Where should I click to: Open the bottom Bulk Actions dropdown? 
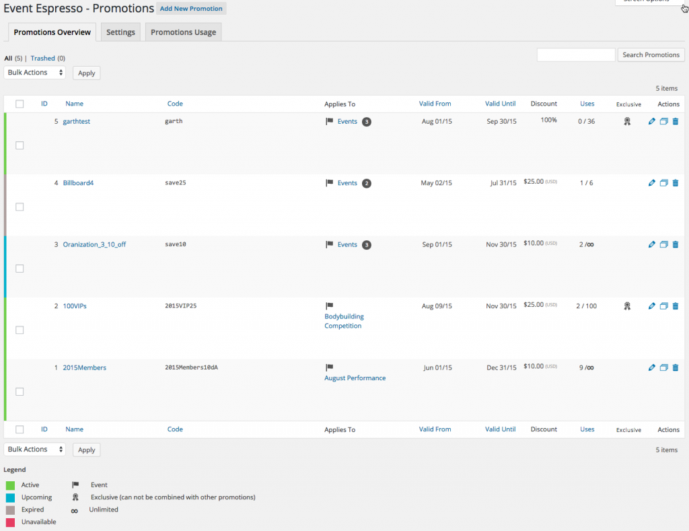[x=35, y=450]
